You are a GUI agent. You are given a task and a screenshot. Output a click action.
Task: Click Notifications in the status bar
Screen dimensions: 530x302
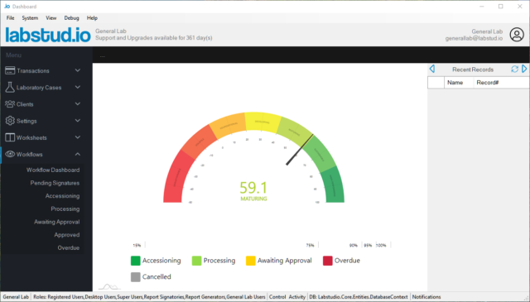426,296
